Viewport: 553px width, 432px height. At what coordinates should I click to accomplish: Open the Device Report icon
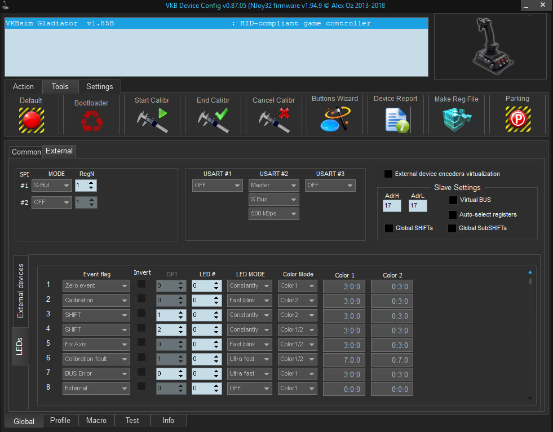click(396, 120)
